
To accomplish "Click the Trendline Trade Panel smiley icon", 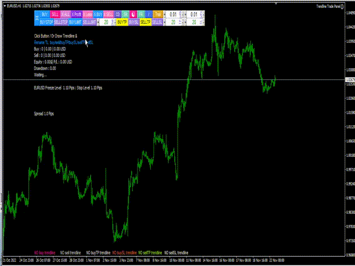I will click(342, 7).
